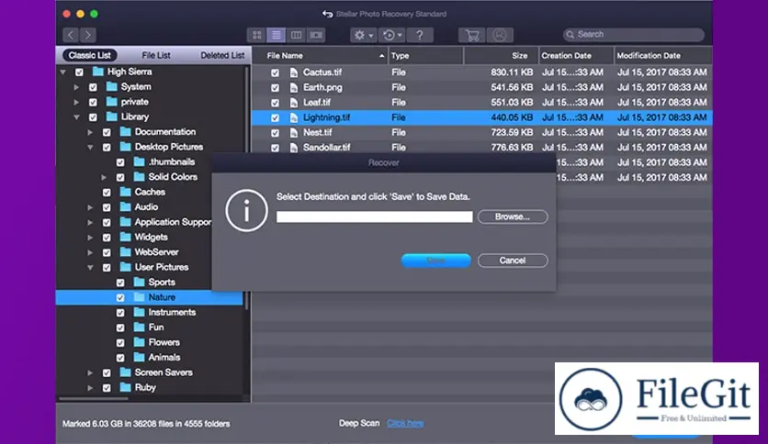Expand the Screen Savers folder
The height and width of the screenshot is (444, 768).
tap(90, 372)
